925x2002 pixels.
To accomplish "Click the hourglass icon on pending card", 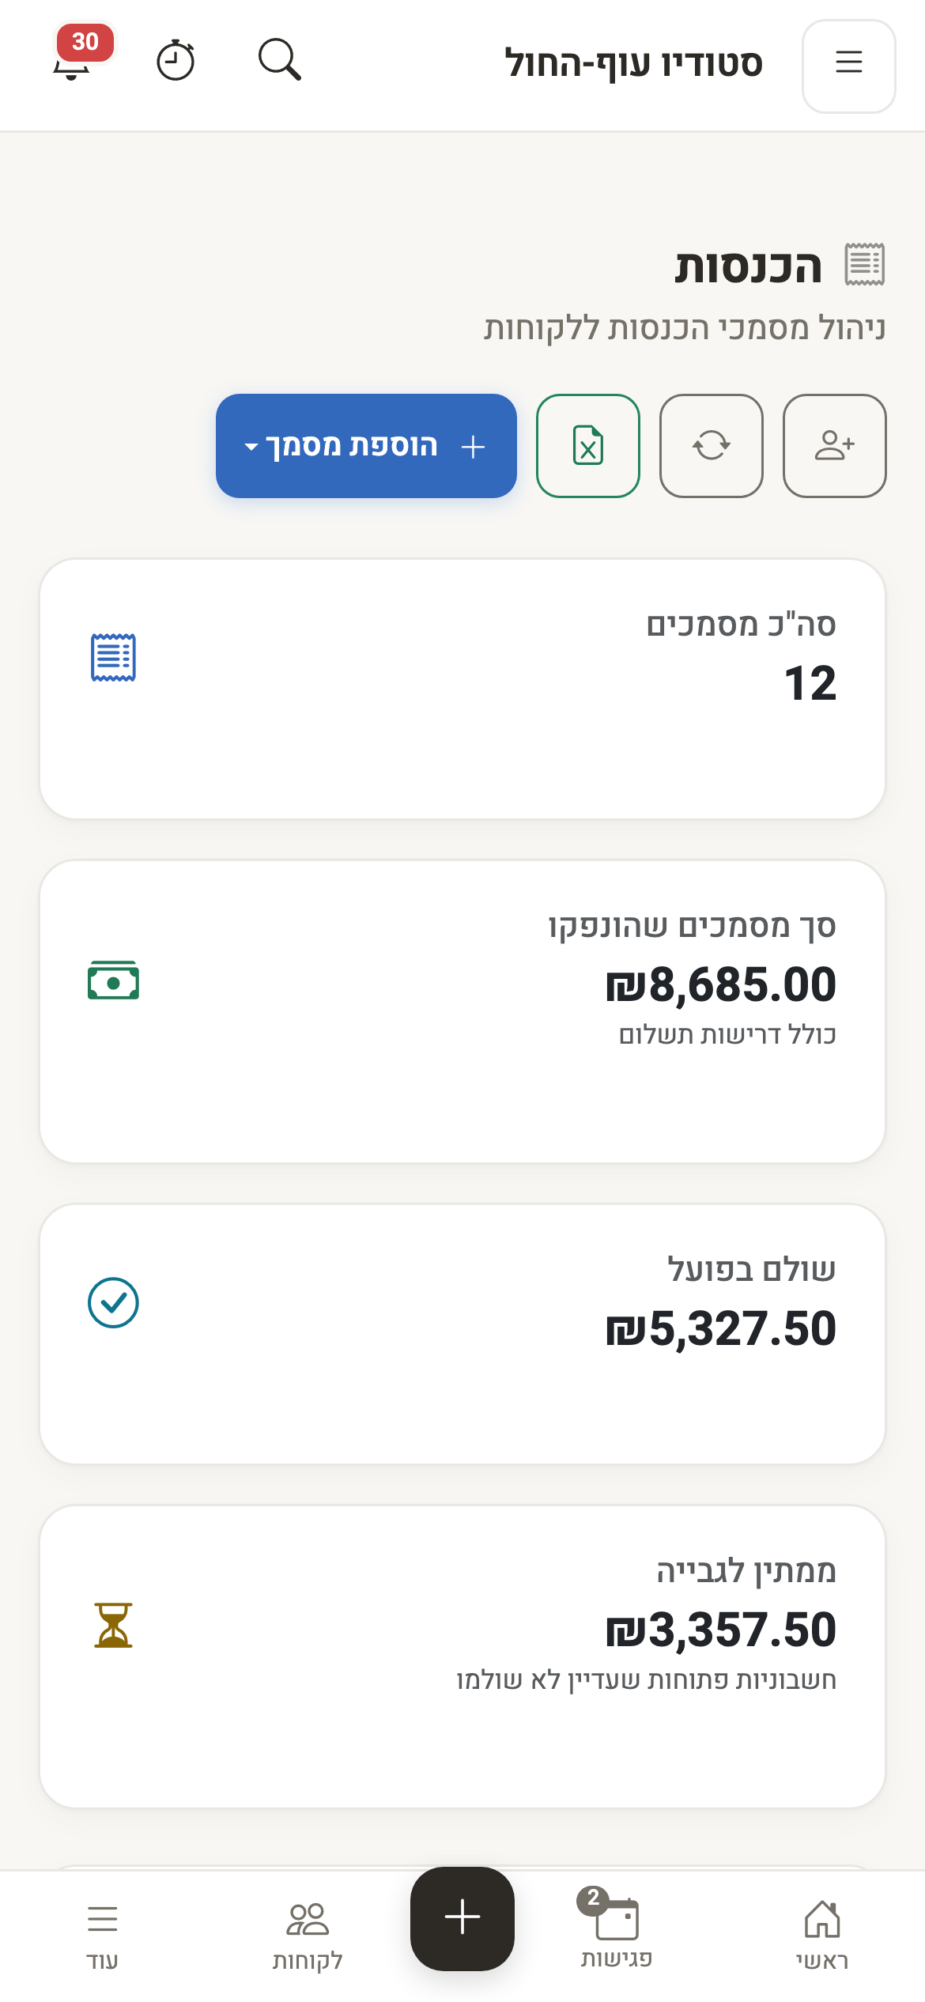I will (113, 1625).
